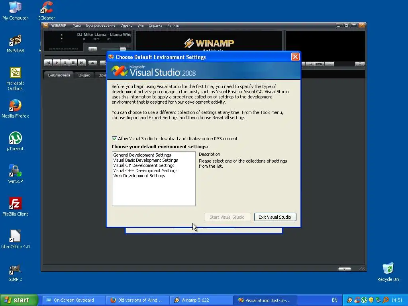This screenshot has height=306, width=408.
Task: Switch to the Библиотека tab in Winamp
Action: (x=59, y=75)
